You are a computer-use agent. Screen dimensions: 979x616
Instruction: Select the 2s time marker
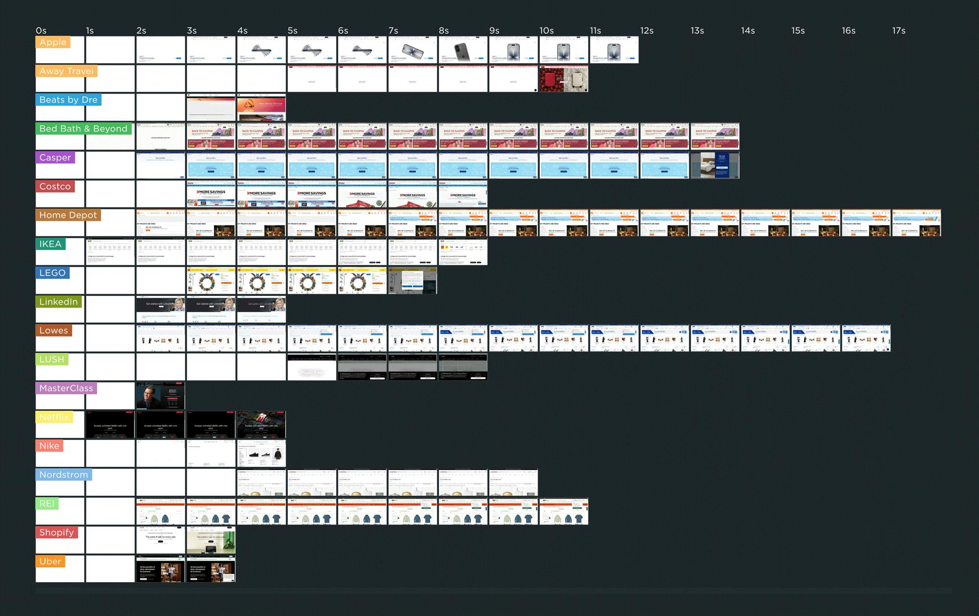(141, 30)
